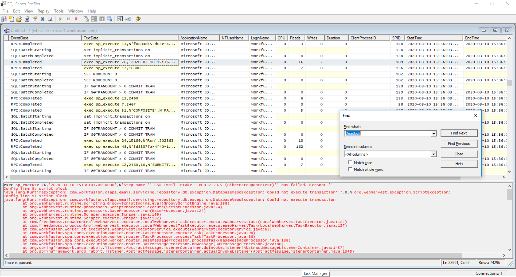The width and height of the screenshot is (516, 277).
Task: Click the detail pane scroll-up arrow
Action: tap(510, 186)
